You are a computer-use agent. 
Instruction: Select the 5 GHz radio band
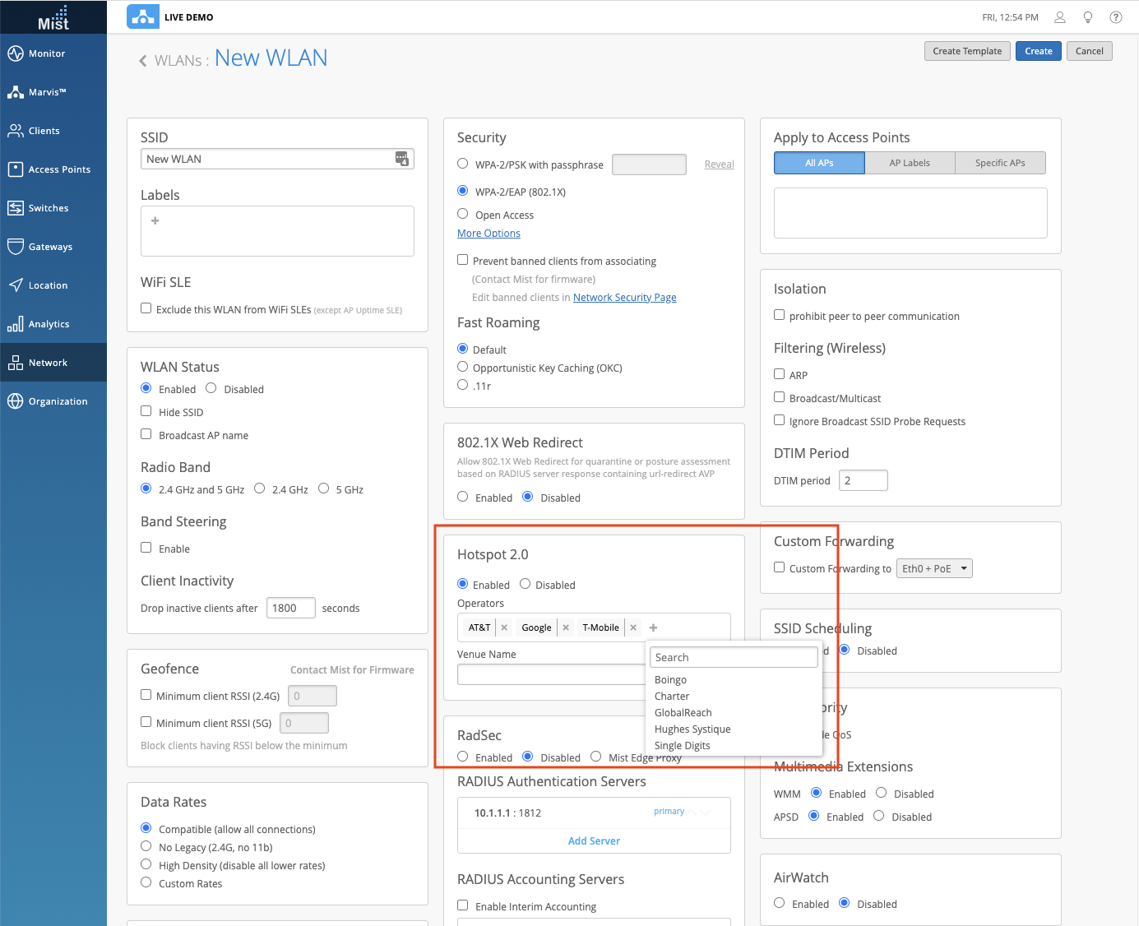[x=324, y=488]
